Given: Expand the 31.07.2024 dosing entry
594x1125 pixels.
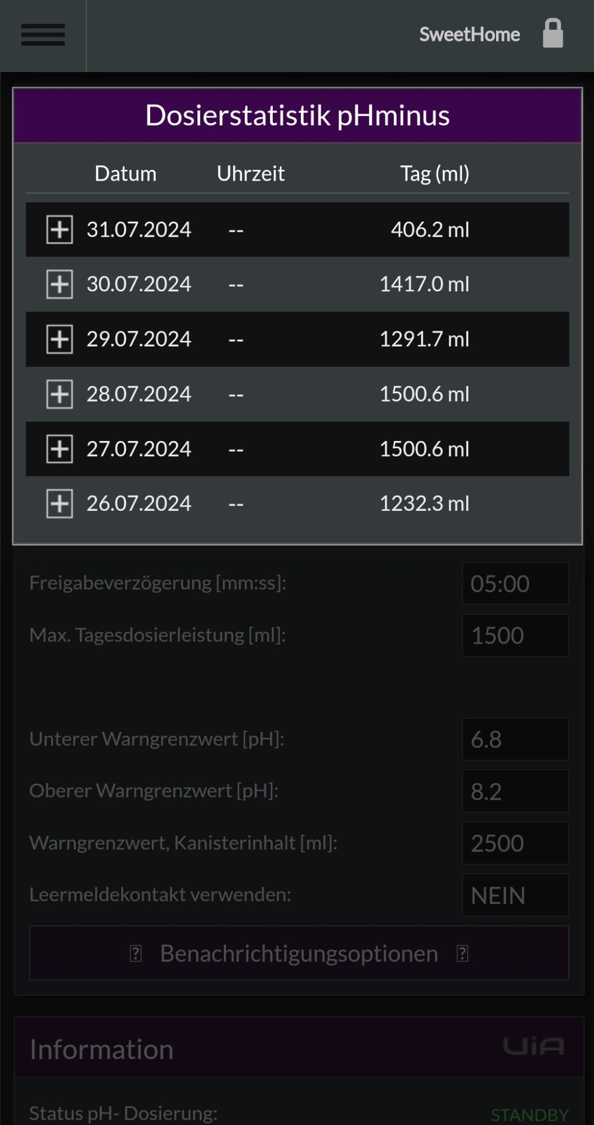Looking at the screenshot, I should (x=59, y=229).
